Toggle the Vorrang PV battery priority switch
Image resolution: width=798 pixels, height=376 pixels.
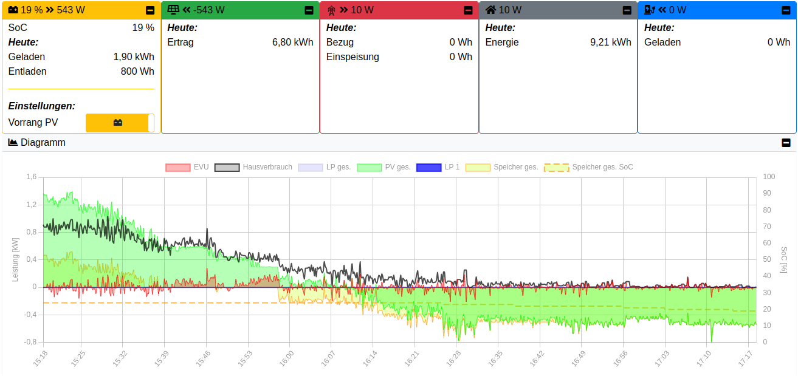point(120,123)
